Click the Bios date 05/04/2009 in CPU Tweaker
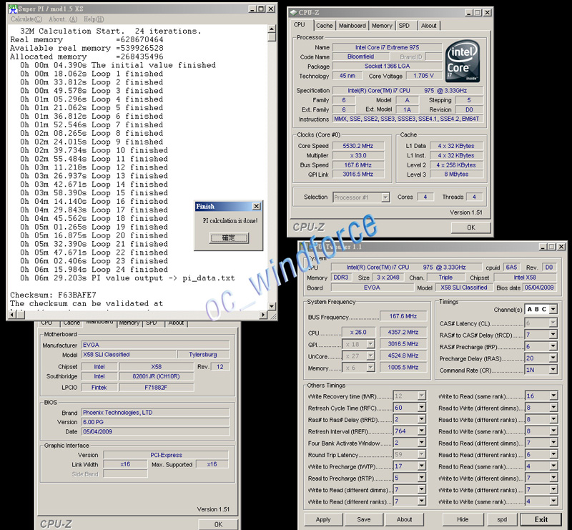 coord(539,288)
